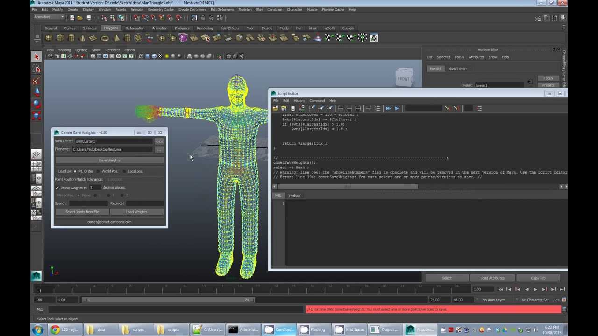This screenshot has width=598, height=336.
Task: Click the Save Script disk icon in Script Editor
Action: [x=293, y=108]
